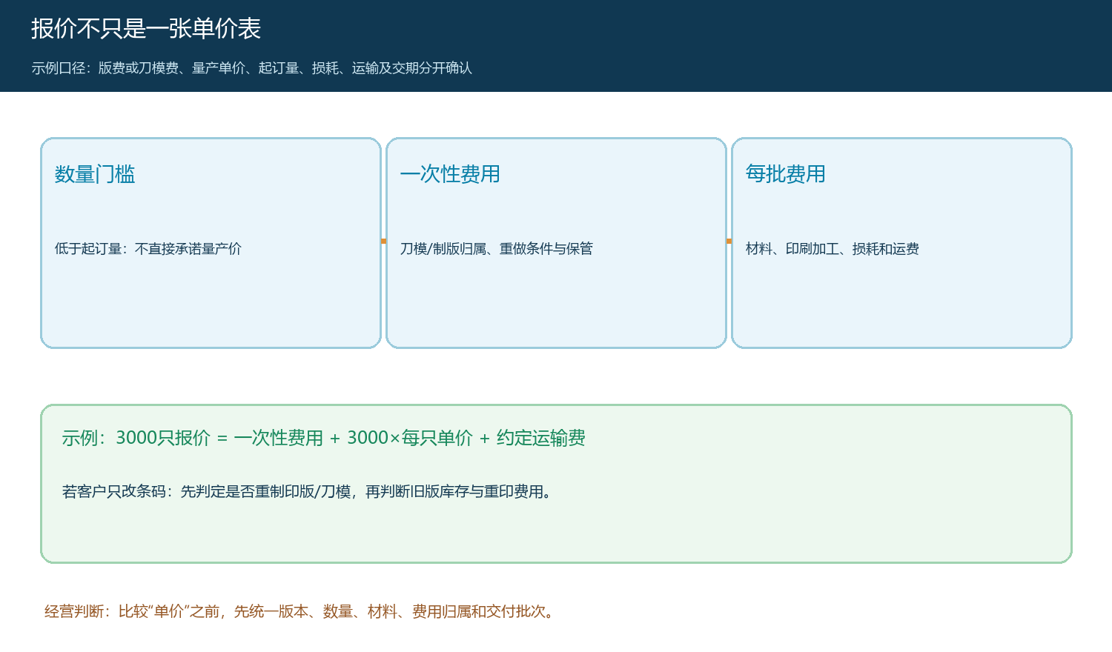Screen dimensions: 1112x652
Task: Select the text 刀模/制版归属、重做条件与保管
Action: 497,249
